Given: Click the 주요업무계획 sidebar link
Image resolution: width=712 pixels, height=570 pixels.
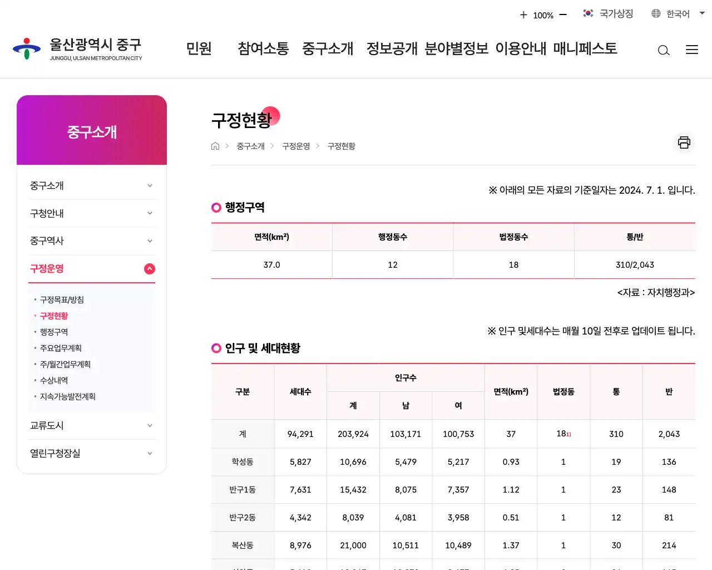Looking at the screenshot, I should [x=60, y=348].
